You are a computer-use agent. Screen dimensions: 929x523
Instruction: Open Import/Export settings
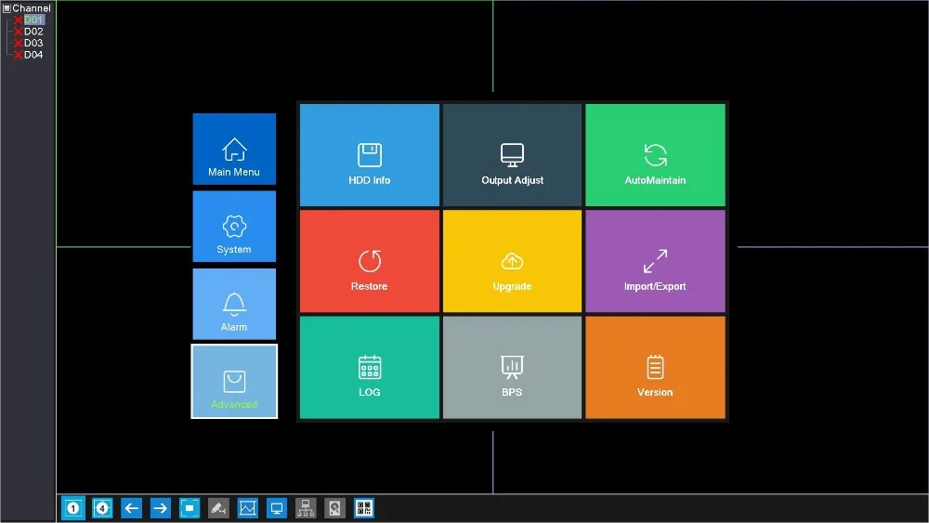point(655,261)
